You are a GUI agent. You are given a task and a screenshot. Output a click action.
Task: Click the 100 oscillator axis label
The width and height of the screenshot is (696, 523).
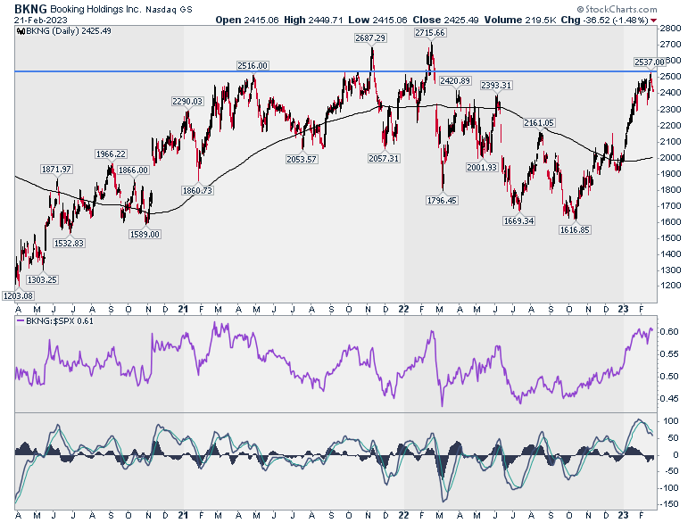point(671,421)
